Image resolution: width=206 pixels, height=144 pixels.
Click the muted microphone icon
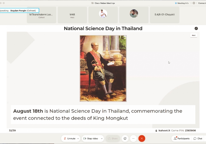pyautogui.click(x=65, y=138)
